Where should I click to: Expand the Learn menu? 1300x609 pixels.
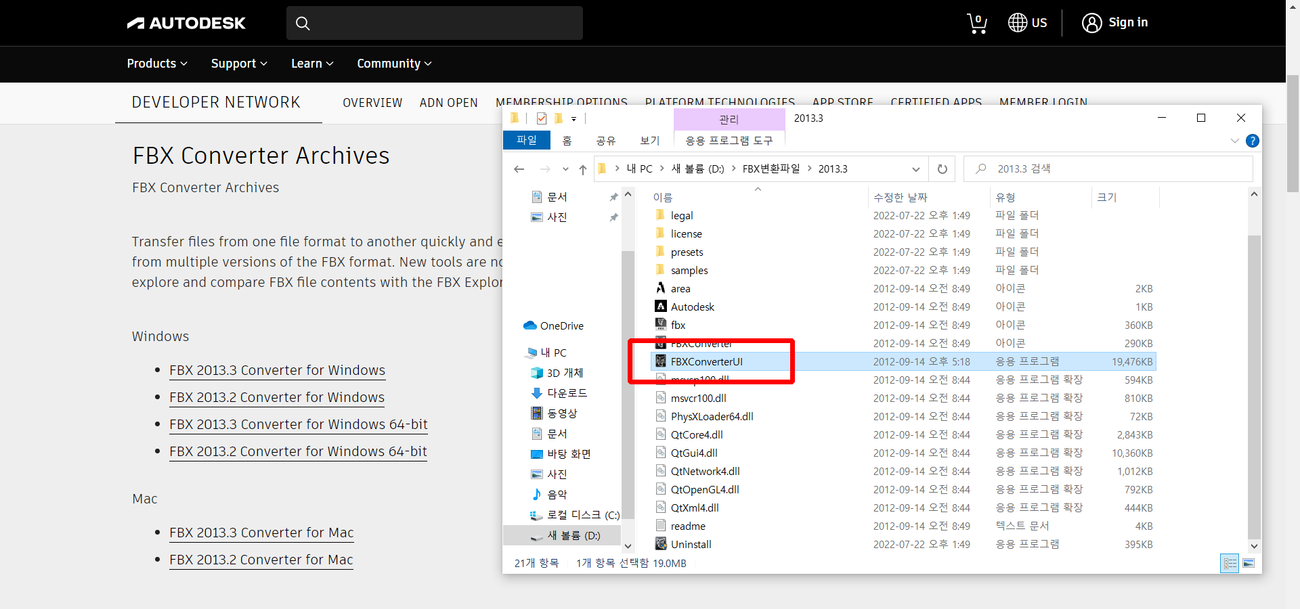pyautogui.click(x=312, y=63)
